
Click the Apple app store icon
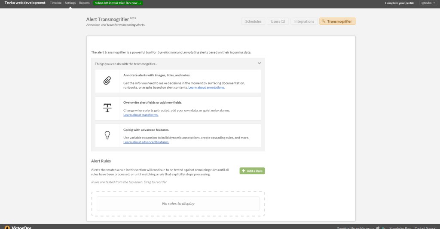tap(378, 227)
